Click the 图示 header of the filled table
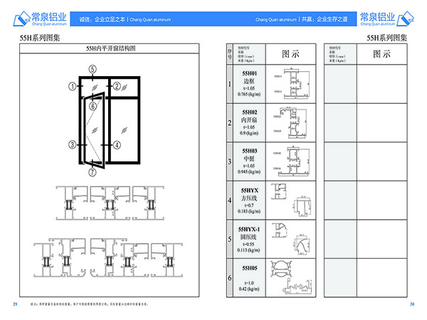 (x=290, y=54)
